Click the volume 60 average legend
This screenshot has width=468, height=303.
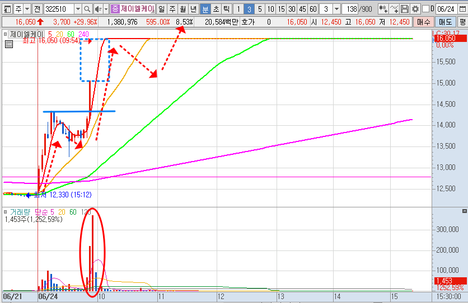(x=73, y=212)
